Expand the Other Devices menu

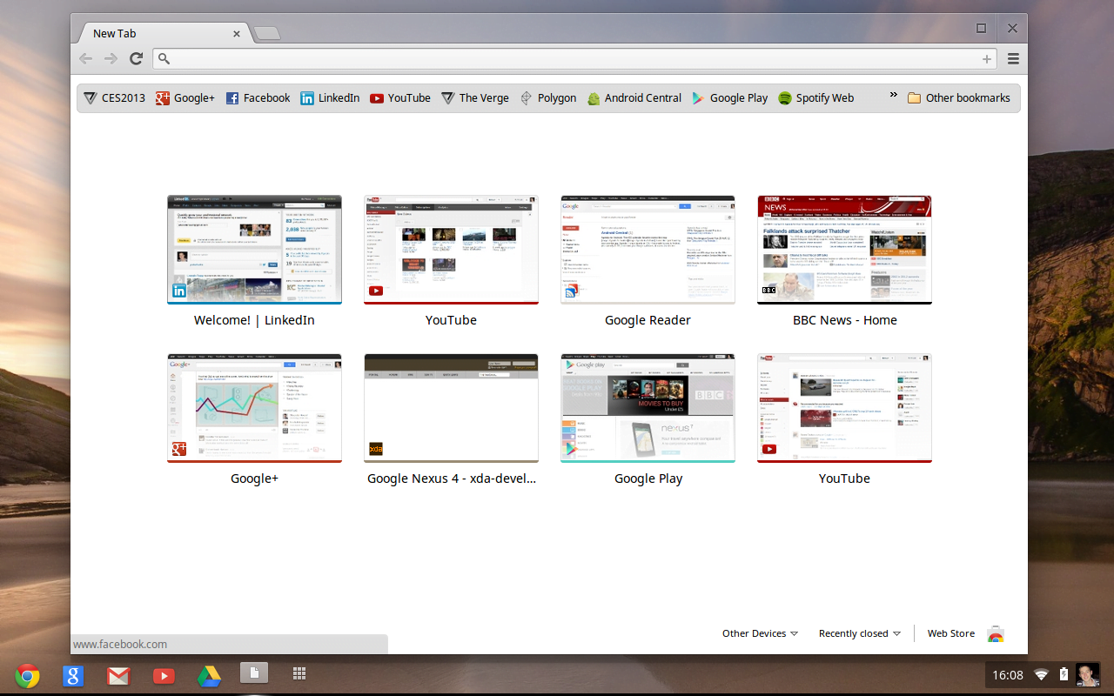click(x=760, y=633)
